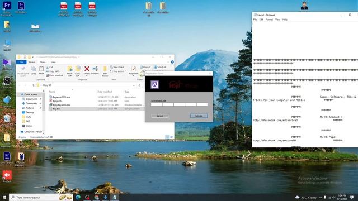Open the first PDF file on desktop

tap(64, 9)
